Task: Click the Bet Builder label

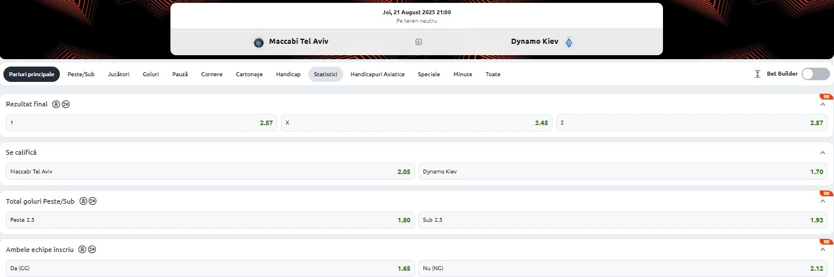Action: click(782, 74)
